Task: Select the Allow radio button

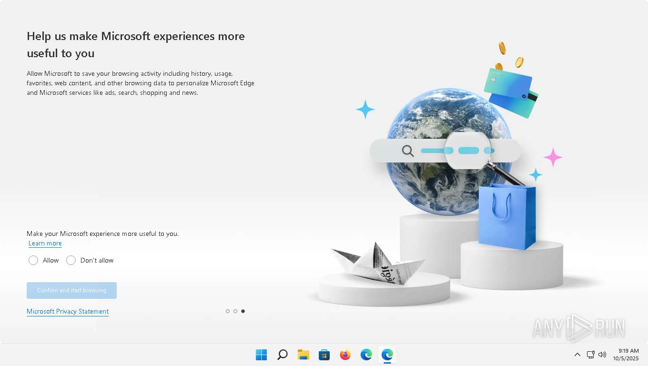Action: (33, 260)
